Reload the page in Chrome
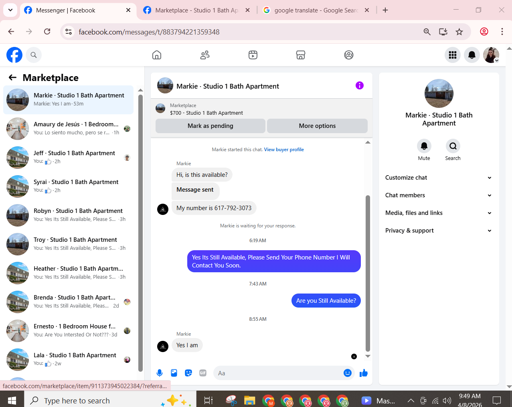This screenshot has height=407, width=512. pos(47,32)
